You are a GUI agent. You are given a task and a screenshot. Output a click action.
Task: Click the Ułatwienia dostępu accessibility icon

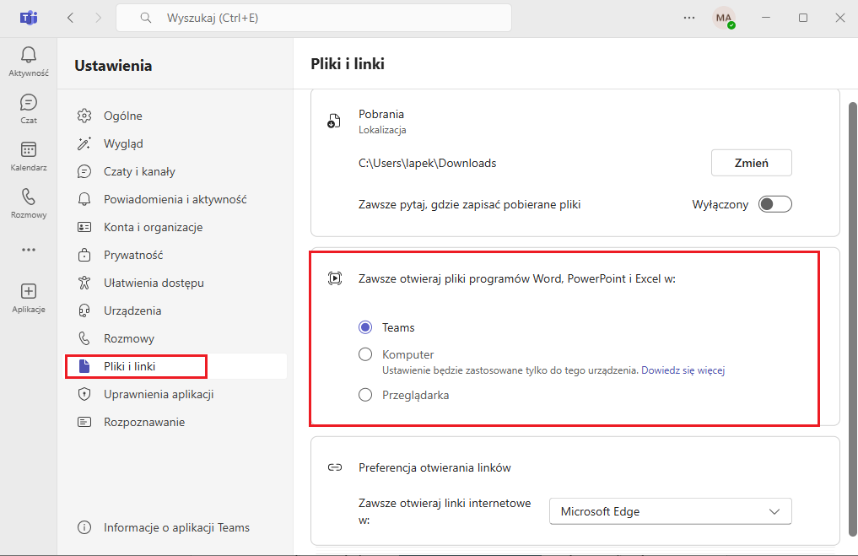(x=84, y=283)
